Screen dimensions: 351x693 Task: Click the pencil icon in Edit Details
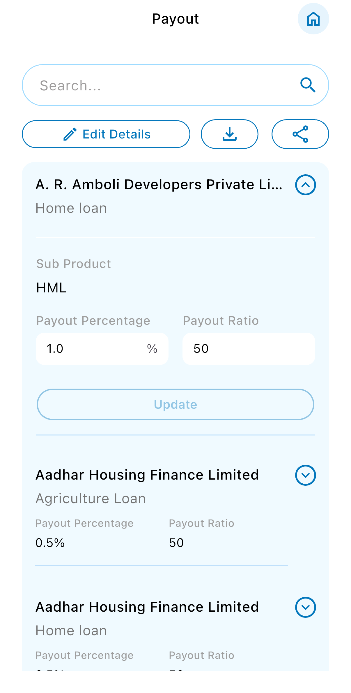(70, 134)
